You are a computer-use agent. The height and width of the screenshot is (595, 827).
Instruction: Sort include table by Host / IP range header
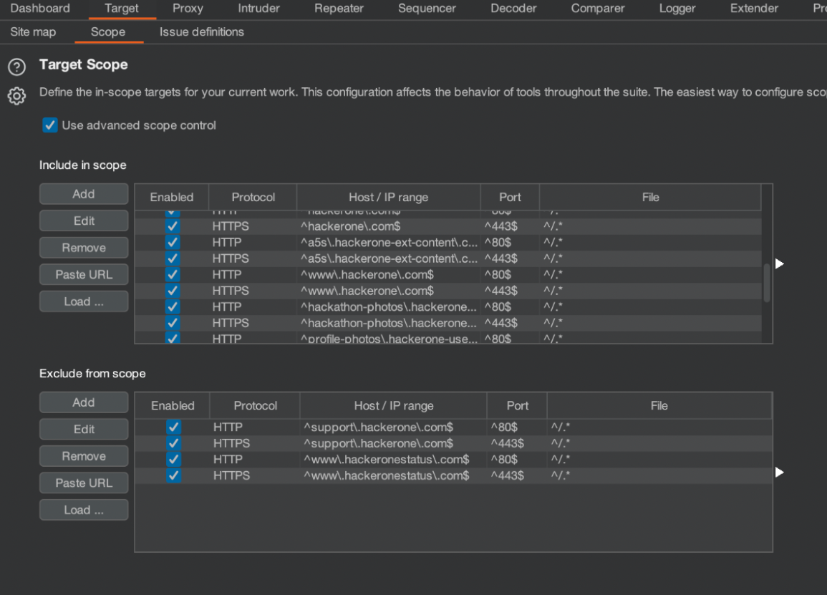pos(388,198)
